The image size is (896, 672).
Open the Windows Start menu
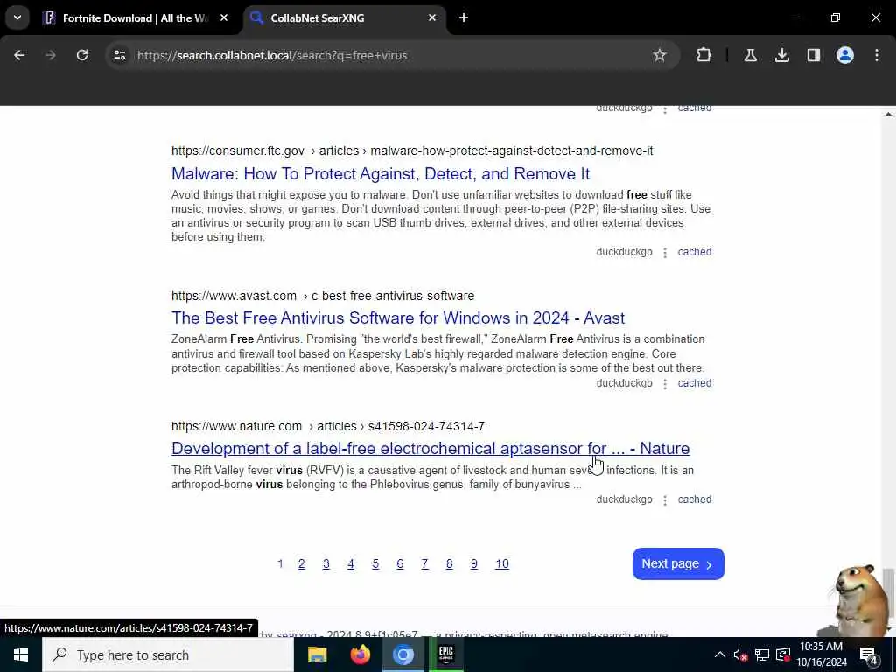click(x=21, y=654)
